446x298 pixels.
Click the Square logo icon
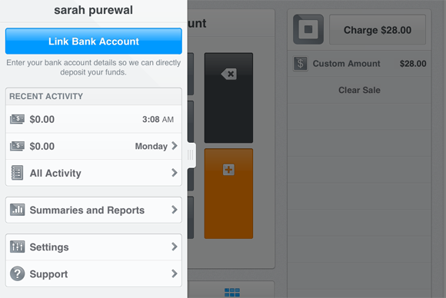coord(308,29)
